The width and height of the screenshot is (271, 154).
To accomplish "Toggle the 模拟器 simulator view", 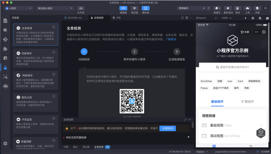I will pos(145,8).
